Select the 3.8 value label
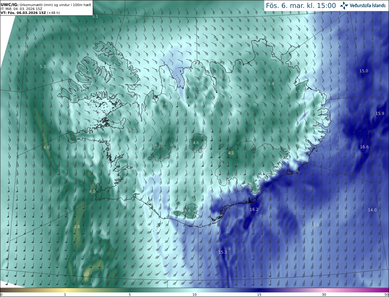Viewport: 389px width, 297px height. tap(77, 227)
